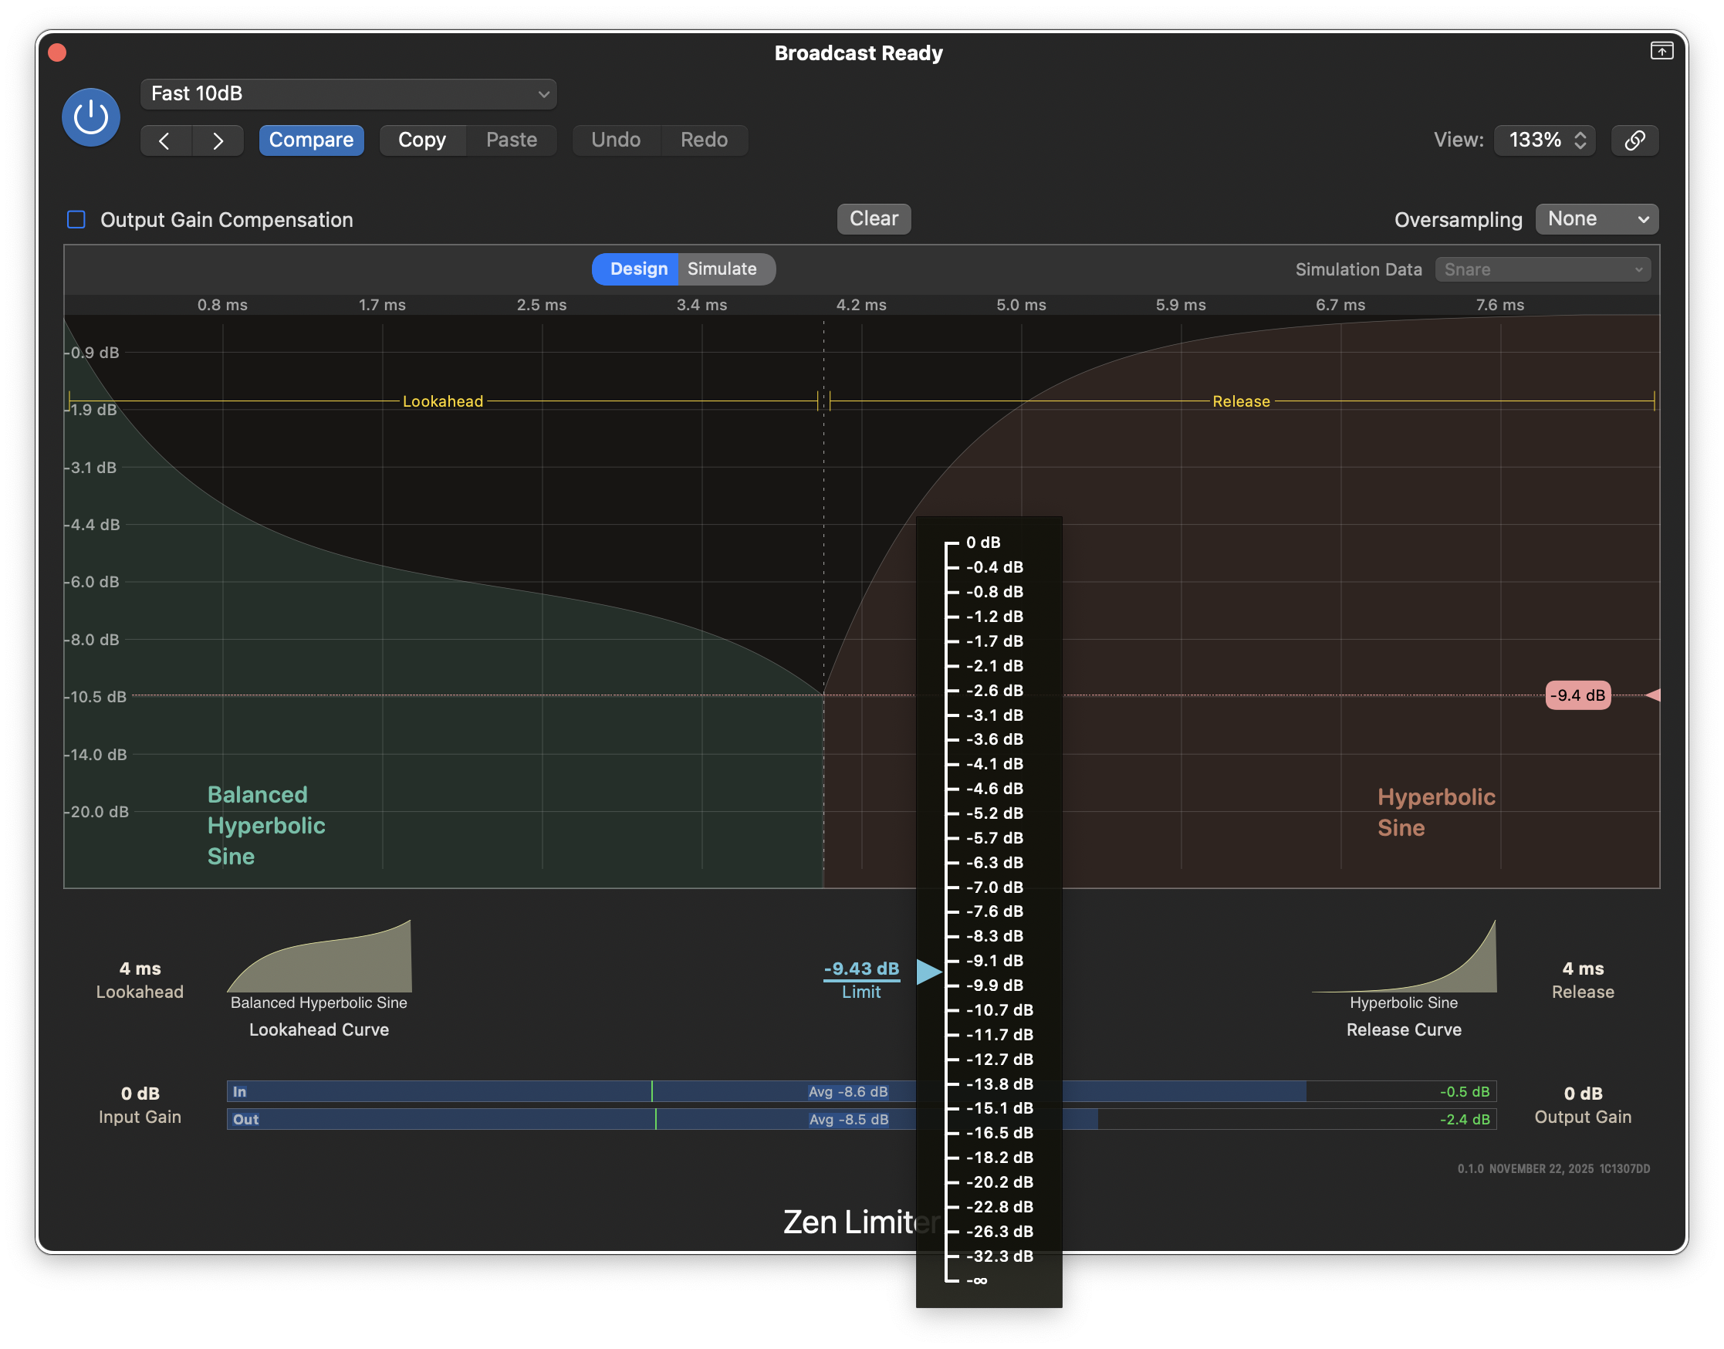Click the -9.43 dB Limit value field
This screenshot has height=1349, width=1724.
tap(860, 969)
